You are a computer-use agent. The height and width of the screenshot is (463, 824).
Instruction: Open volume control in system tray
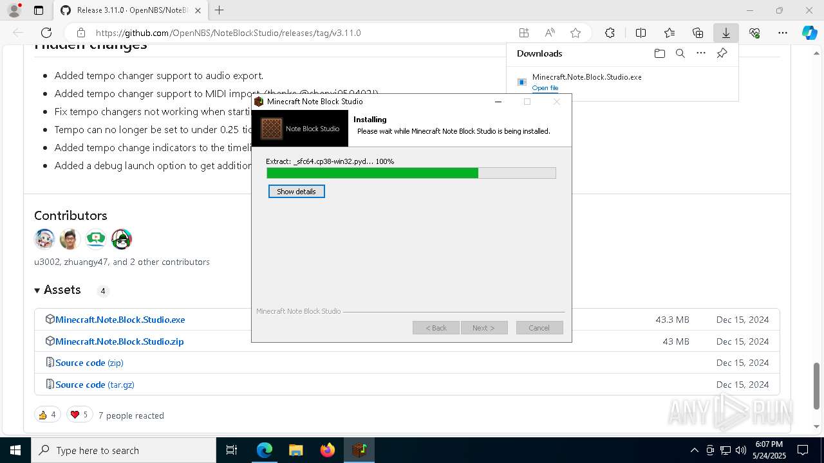point(741,450)
